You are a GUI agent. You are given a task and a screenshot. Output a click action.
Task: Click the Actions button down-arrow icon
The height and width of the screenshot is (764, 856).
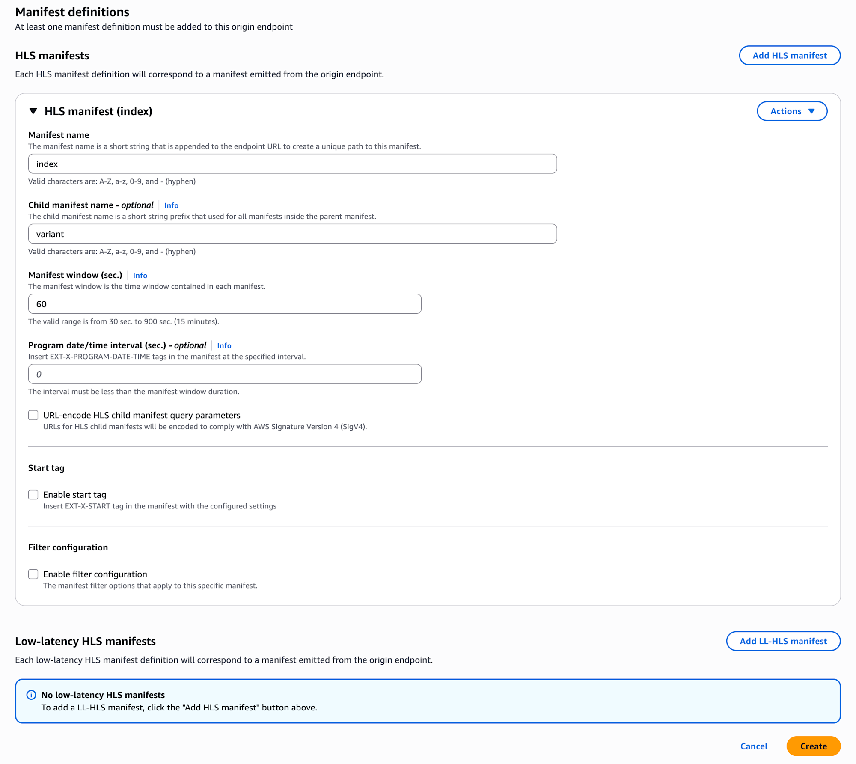point(811,111)
